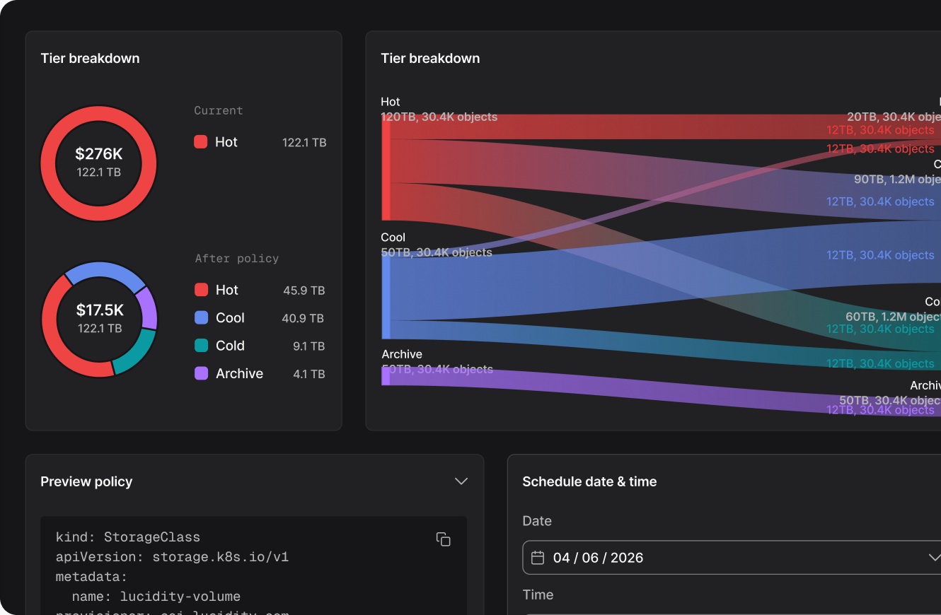Click the '20TB, 30.4K objects' destination label
This screenshot has width=941, height=615.
click(894, 117)
